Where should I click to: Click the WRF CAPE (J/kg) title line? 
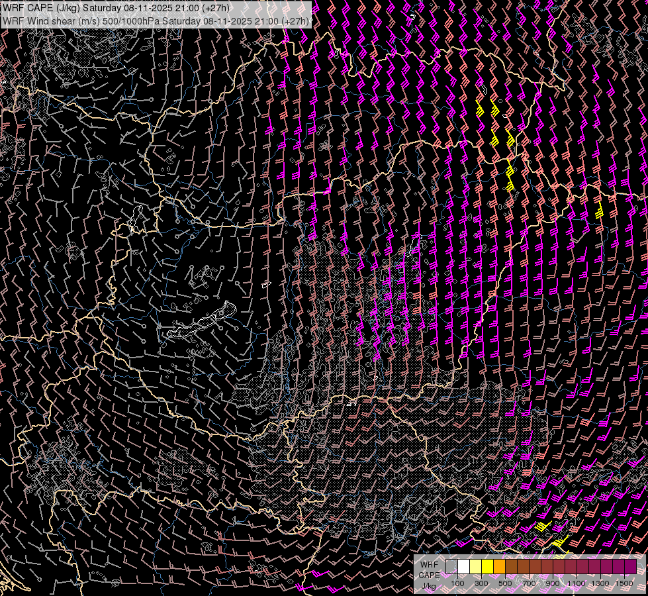coord(116,8)
